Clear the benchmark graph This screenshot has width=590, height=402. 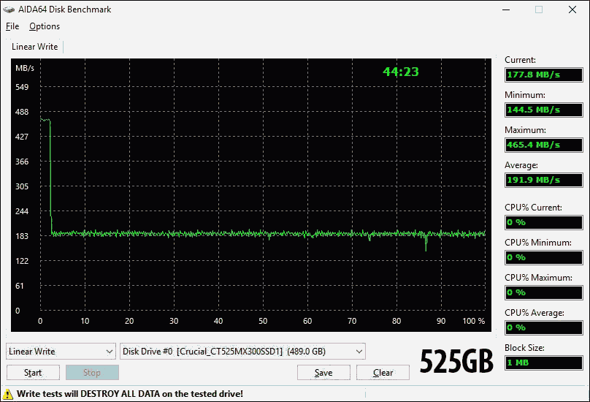[383, 373]
